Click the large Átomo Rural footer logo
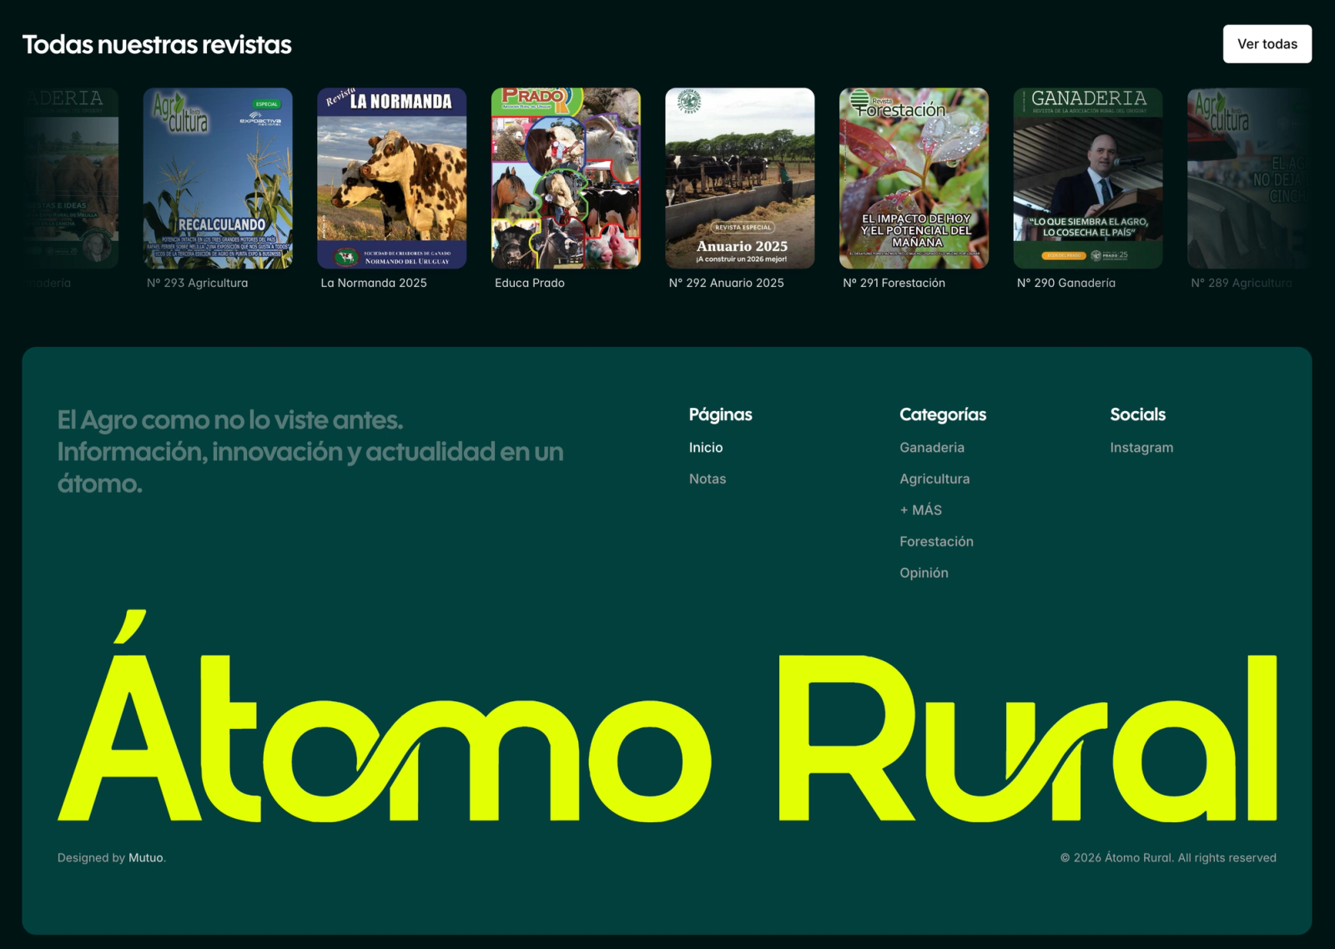 [667, 716]
